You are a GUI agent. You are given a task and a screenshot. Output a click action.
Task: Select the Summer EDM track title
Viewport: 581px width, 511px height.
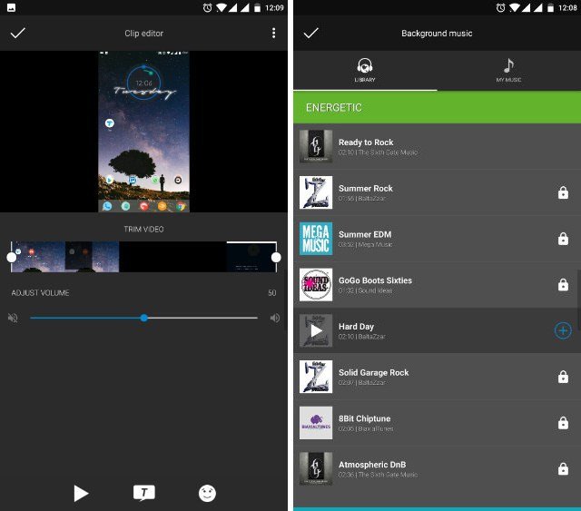[x=365, y=234]
